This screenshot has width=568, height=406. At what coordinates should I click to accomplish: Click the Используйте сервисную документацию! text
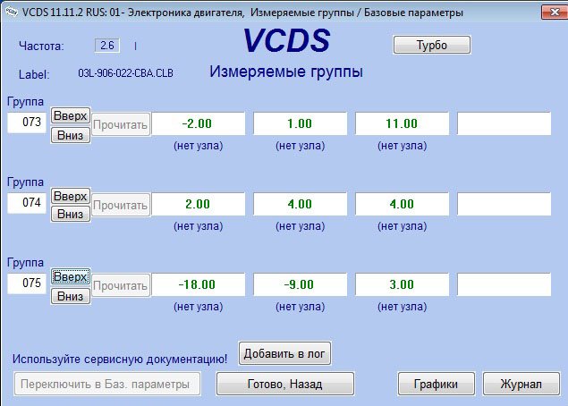point(120,359)
